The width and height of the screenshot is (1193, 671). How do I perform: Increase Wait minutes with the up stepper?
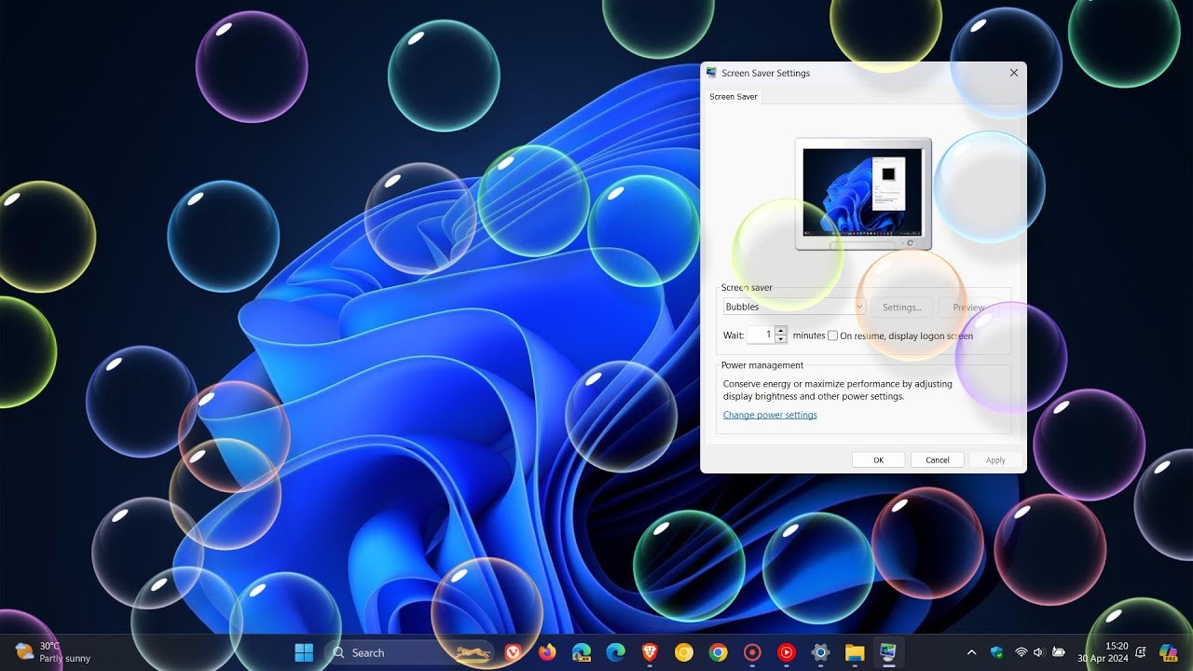pyautogui.click(x=781, y=330)
